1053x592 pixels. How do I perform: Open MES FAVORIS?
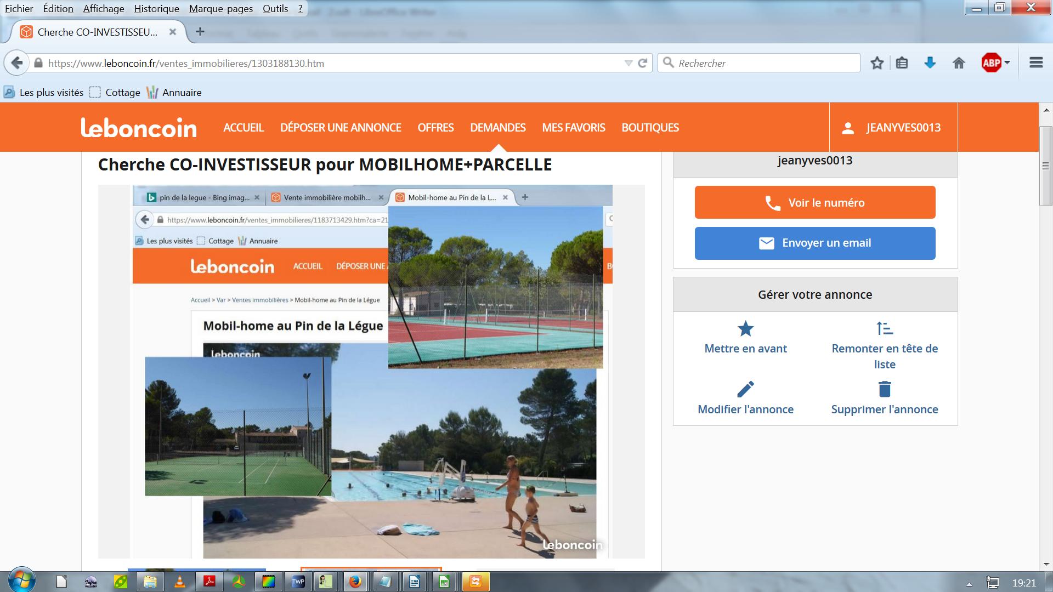(574, 128)
